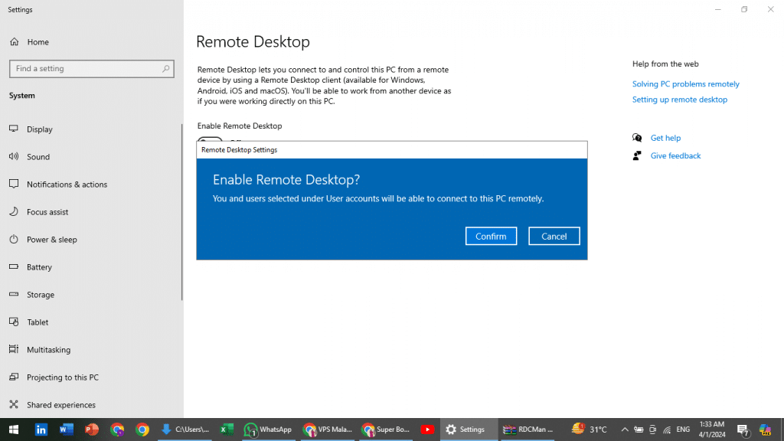The image size is (784, 441).
Task: Open the Solving PC problems remotely link
Action: point(685,83)
